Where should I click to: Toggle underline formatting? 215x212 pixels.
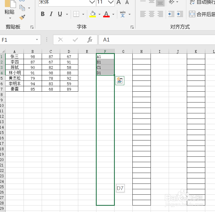(x=60, y=14)
